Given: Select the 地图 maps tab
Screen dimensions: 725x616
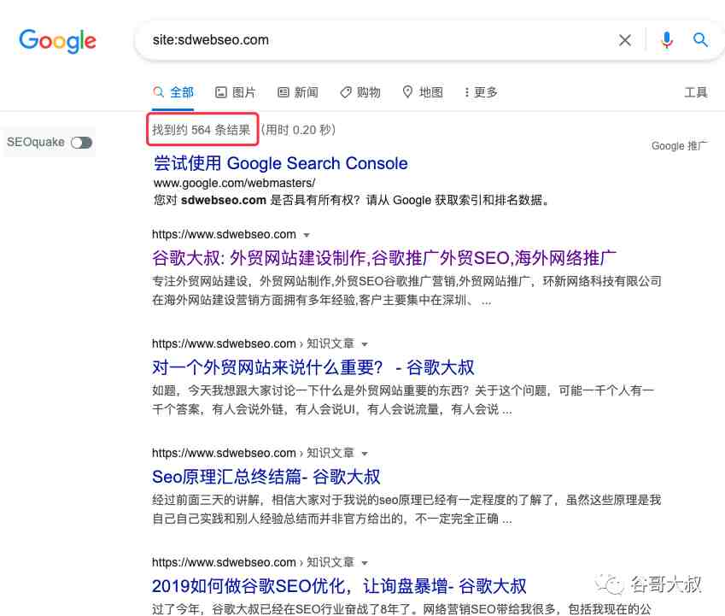Looking at the screenshot, I should click(423, 92).
